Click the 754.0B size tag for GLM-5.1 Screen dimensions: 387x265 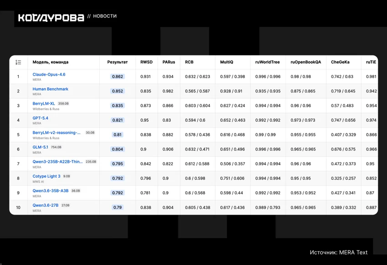(56, 148)
